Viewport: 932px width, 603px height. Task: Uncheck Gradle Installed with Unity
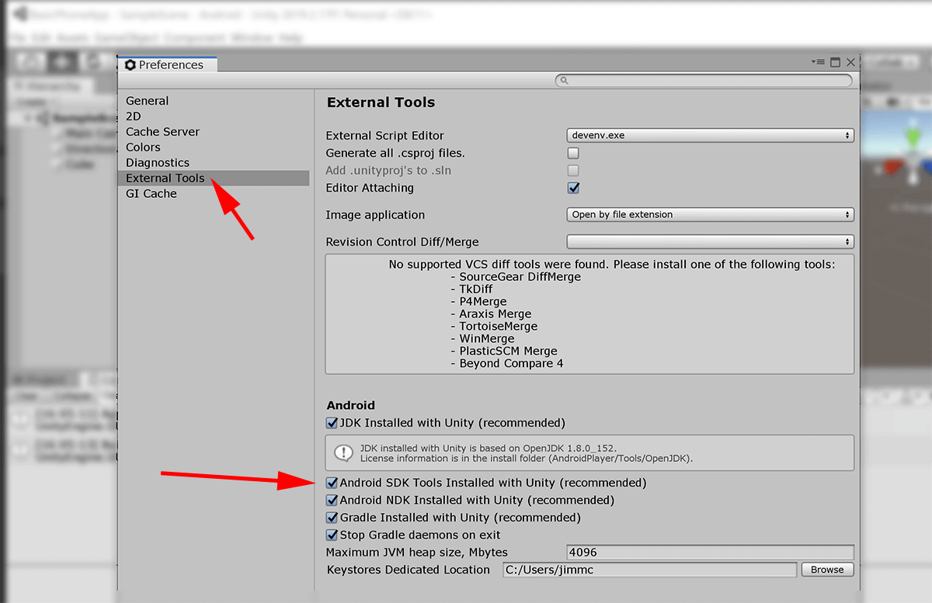tap(332, 518)
